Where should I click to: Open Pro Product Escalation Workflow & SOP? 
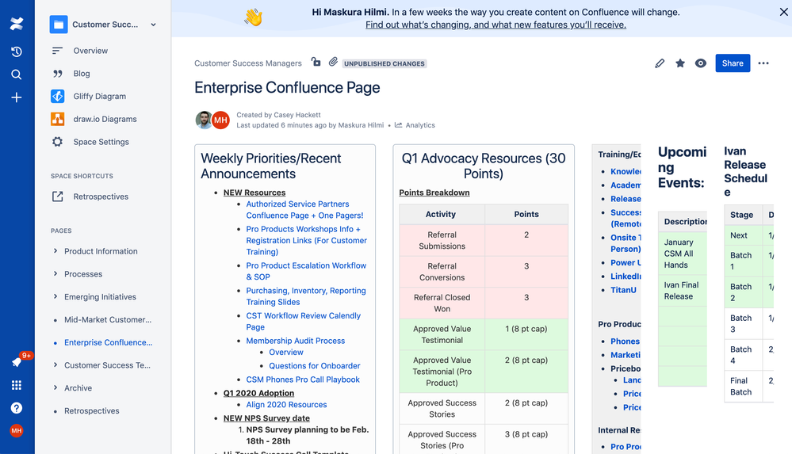pyautogui.click(x=306, y=271)
